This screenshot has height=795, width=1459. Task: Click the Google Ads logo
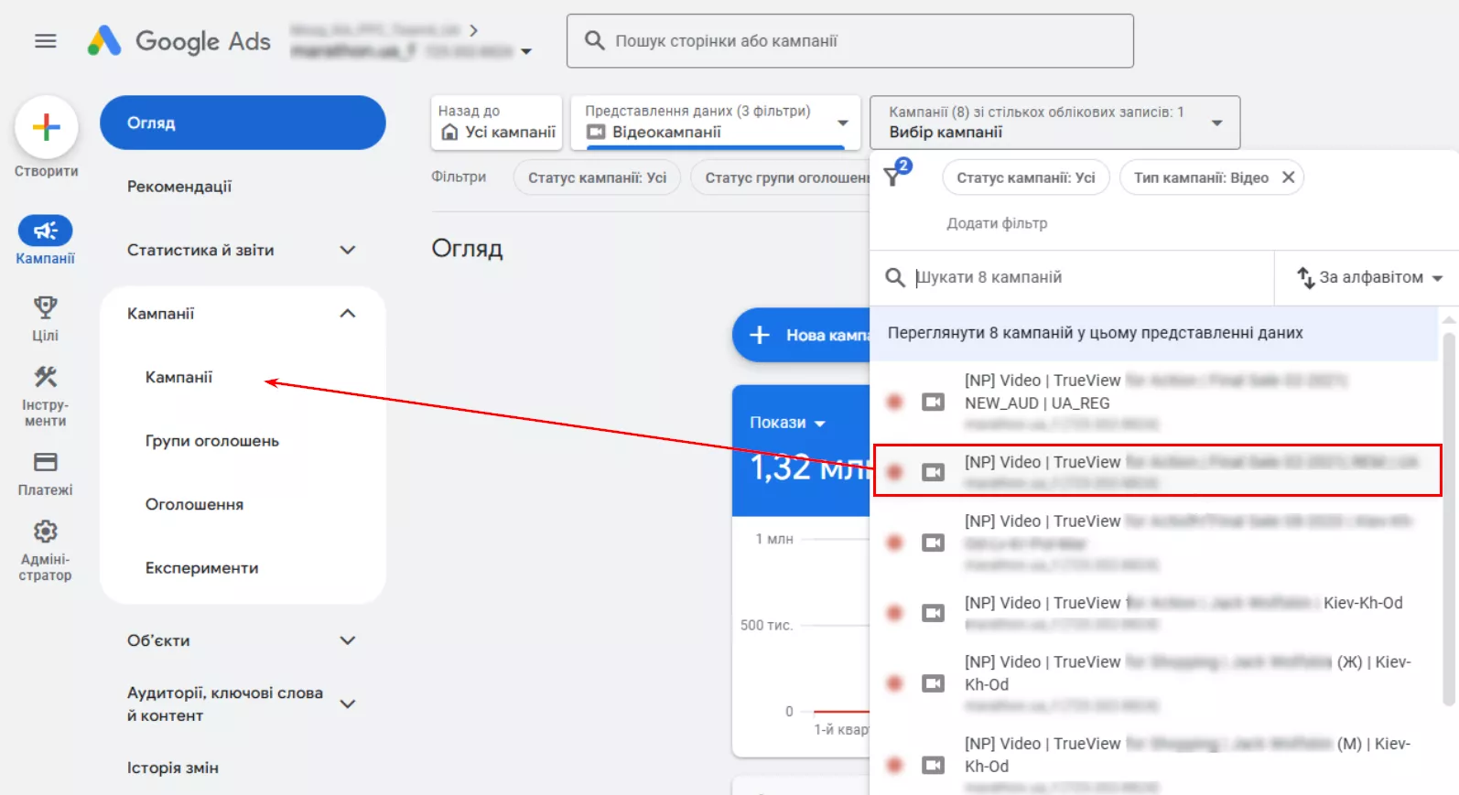tap(179, 41)
